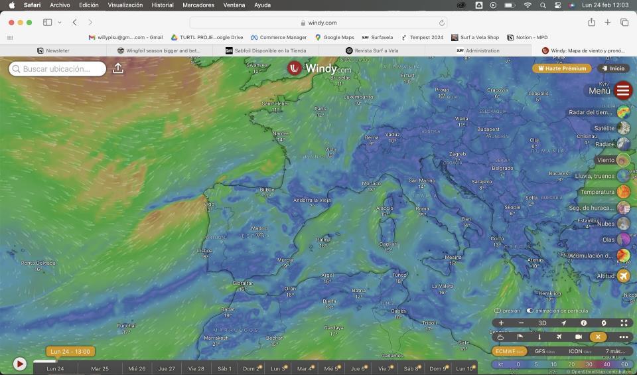This screenshot has width=637, height=375.
Task: Show Safari tab overview
Action: [x=624, y=23]
